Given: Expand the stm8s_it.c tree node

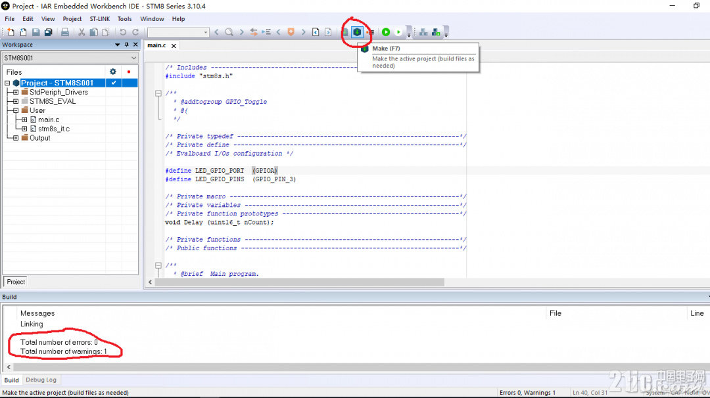Looking at the screenshot, I should coord(24,129).
